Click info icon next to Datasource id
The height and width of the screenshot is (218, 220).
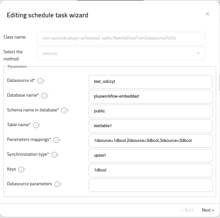tap(40, 81)
